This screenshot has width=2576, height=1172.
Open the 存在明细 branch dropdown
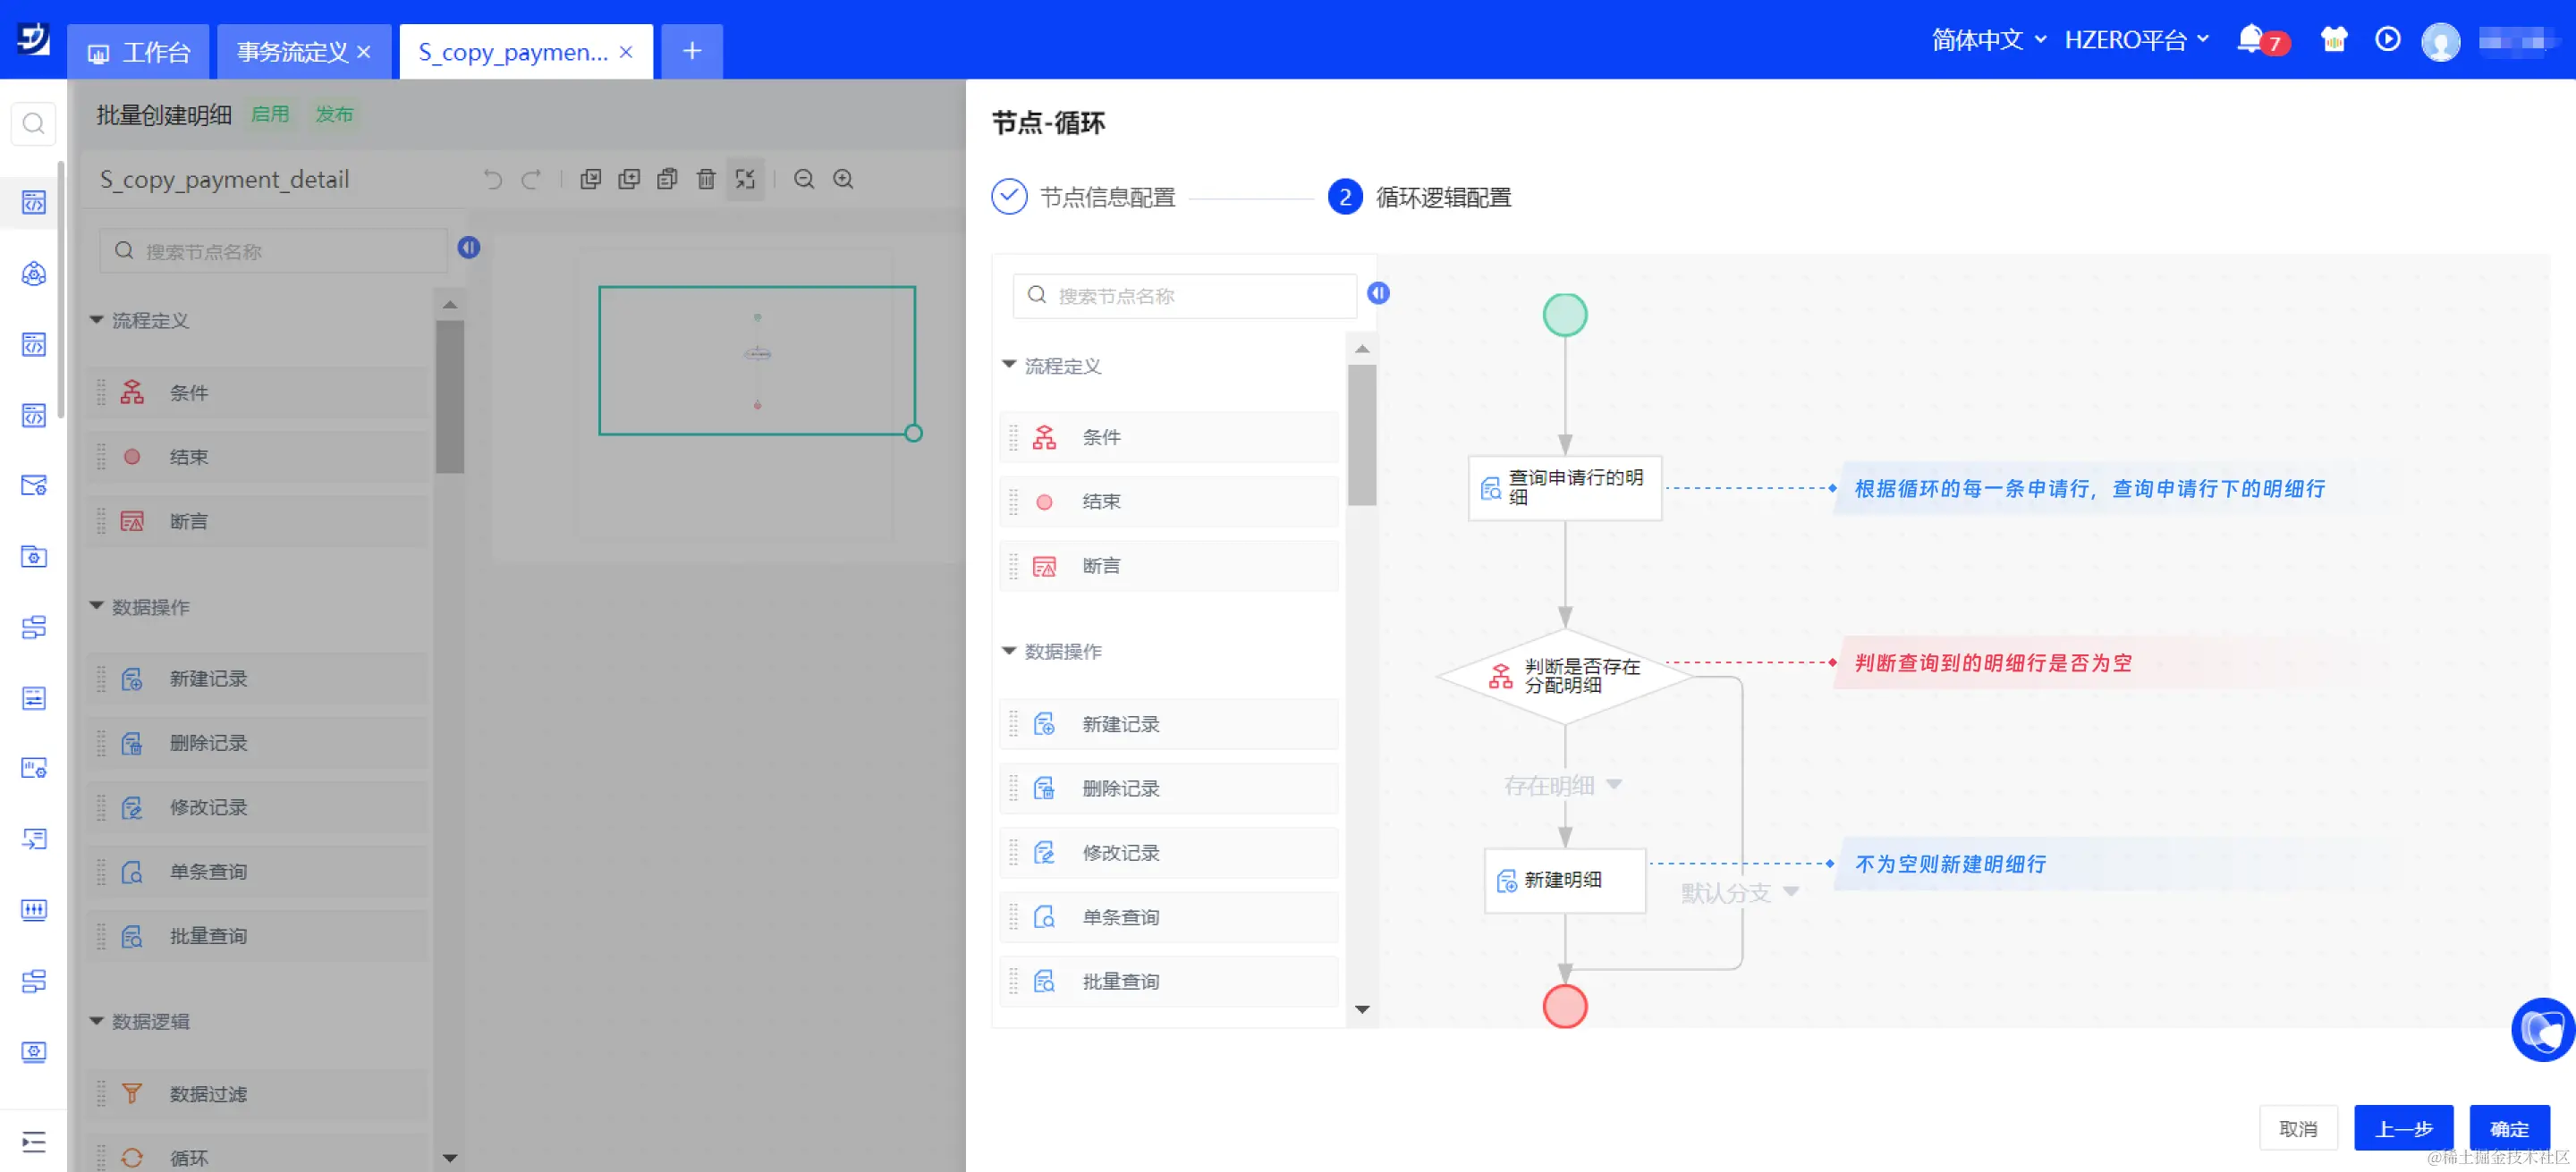coord(1613,785)
